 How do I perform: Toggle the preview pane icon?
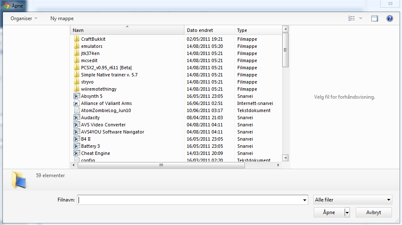[375, 18]
